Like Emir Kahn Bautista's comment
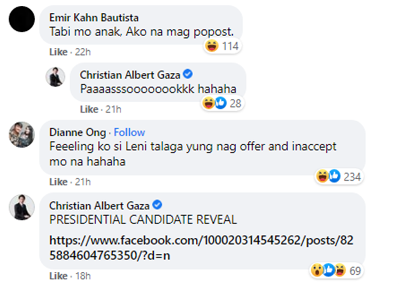 58,52
